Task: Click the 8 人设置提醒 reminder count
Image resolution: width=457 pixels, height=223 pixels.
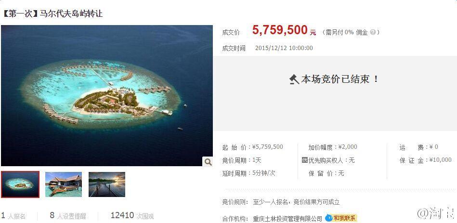Action: 68,216
